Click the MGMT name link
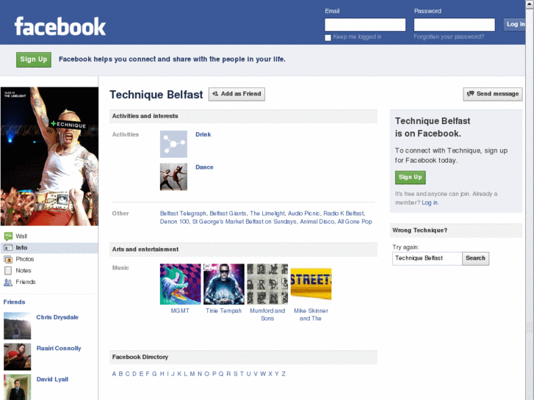Screen dimensions: 534x400 click(180, 310)
